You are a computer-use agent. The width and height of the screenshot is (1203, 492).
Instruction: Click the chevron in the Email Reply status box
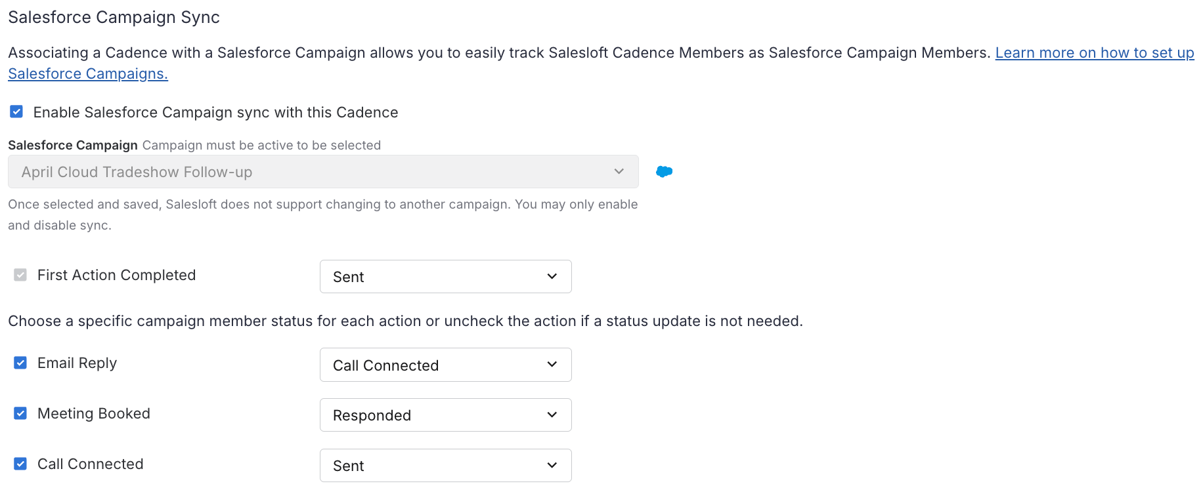552,365
